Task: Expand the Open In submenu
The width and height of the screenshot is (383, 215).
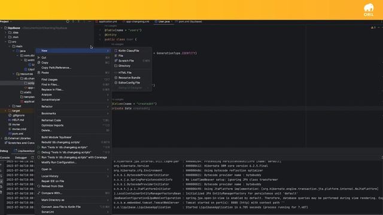Action: [73, 169]
